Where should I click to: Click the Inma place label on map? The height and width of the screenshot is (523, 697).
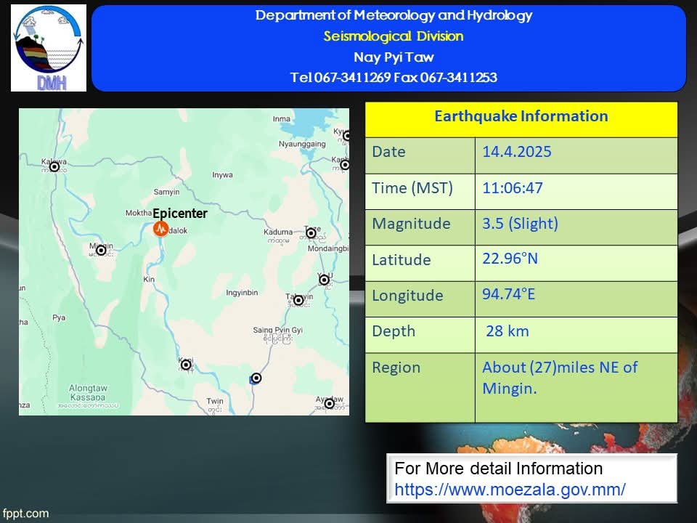(x=282, y=118)
